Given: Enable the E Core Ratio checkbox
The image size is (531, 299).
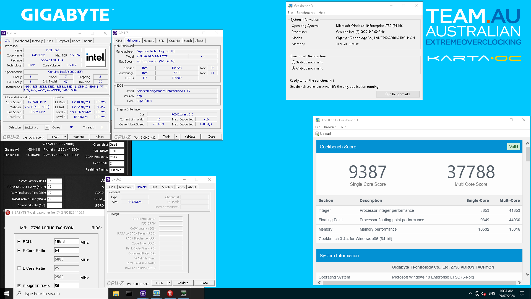Looking at the screenshot, I should (x=19, y=268).
